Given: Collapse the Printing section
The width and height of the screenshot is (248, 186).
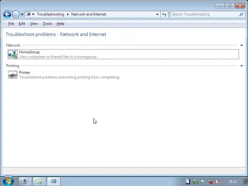Looking at the screenshot, I should pyautogui.click(x=241, y=66).
